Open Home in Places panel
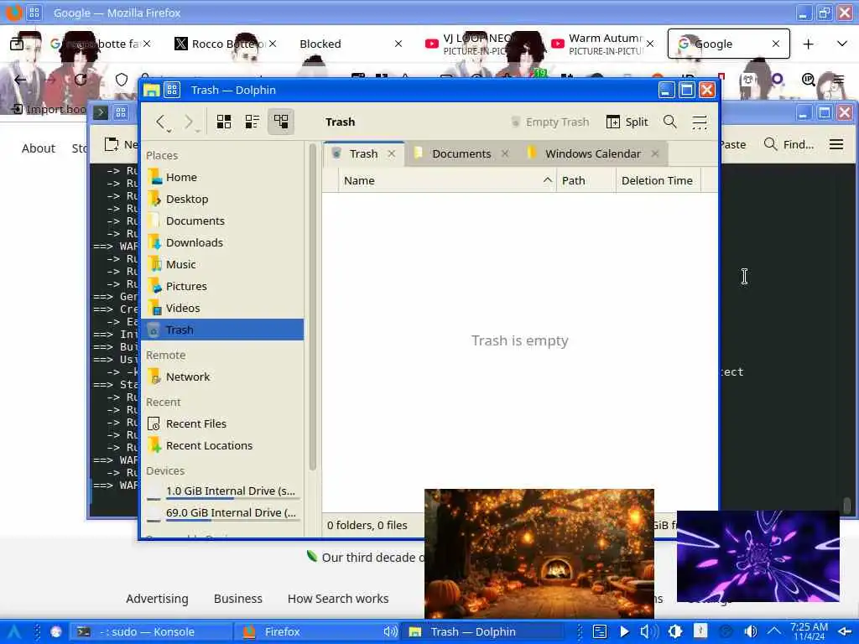The image size is (859, 644). pyautogui.click(x=221, y=178)
